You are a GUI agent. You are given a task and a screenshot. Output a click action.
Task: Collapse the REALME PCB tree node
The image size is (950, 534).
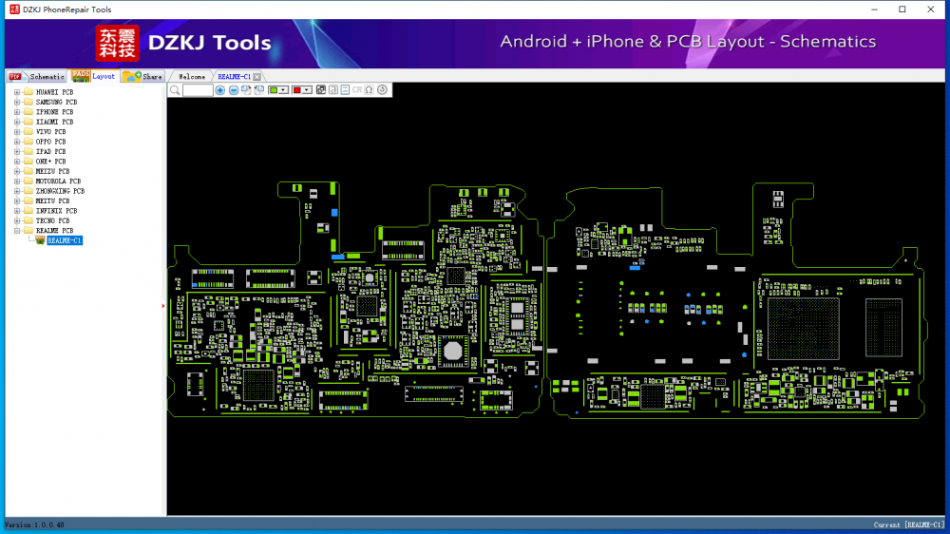tap(17, 231)
